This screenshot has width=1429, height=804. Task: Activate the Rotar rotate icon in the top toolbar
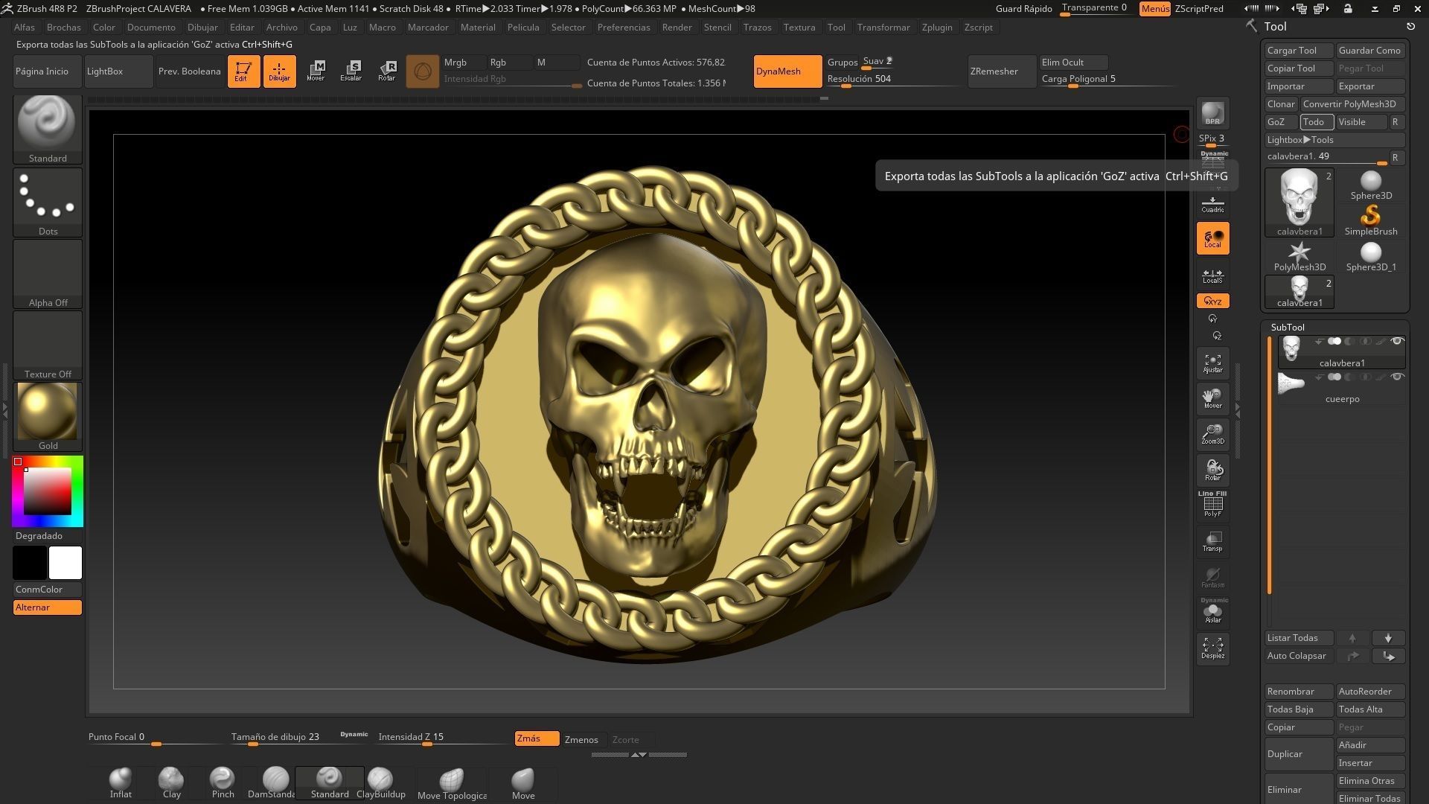[387, 71]
